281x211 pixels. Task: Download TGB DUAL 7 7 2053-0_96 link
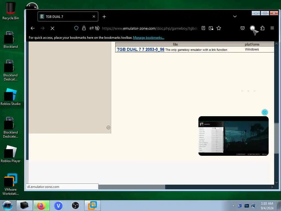pos(140,49)
